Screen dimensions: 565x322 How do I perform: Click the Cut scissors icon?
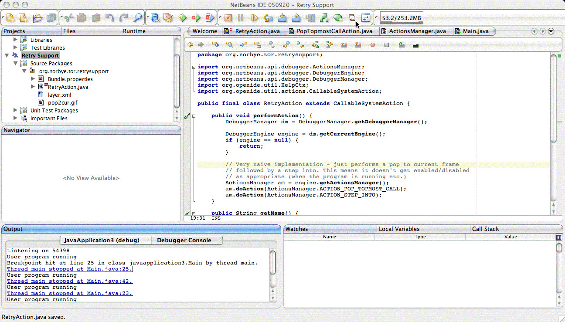click(x=68, y=18)
